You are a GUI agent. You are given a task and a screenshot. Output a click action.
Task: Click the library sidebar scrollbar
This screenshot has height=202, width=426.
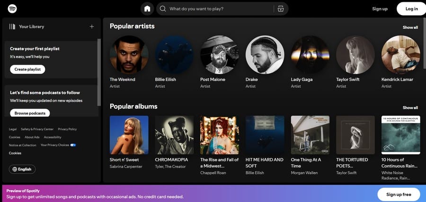(x=99, y=72)
